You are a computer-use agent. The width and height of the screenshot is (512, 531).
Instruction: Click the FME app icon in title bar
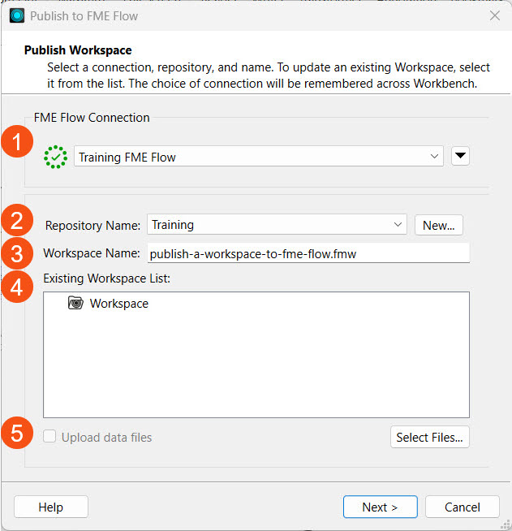tap(16, 15)
